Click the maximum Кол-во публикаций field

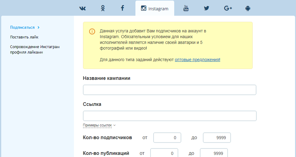pos(214,153)
